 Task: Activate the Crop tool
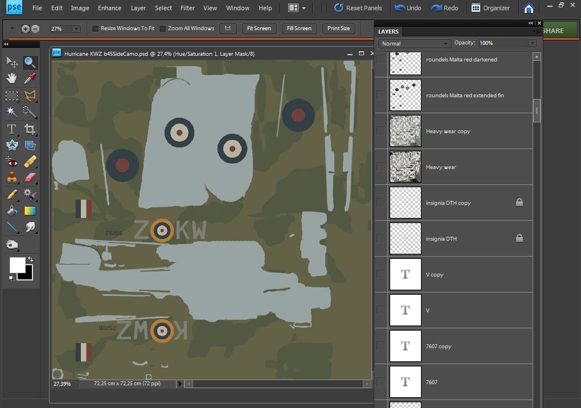pos(30,129)
